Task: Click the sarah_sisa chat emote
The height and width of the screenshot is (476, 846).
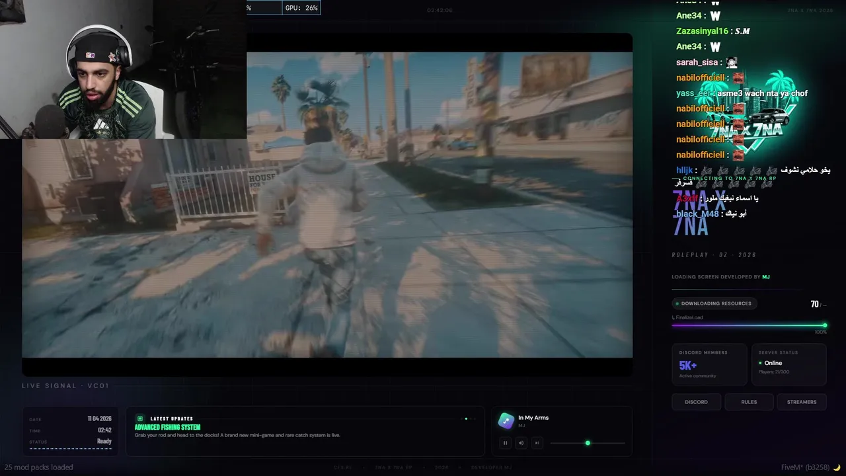Action: [731, 62]
